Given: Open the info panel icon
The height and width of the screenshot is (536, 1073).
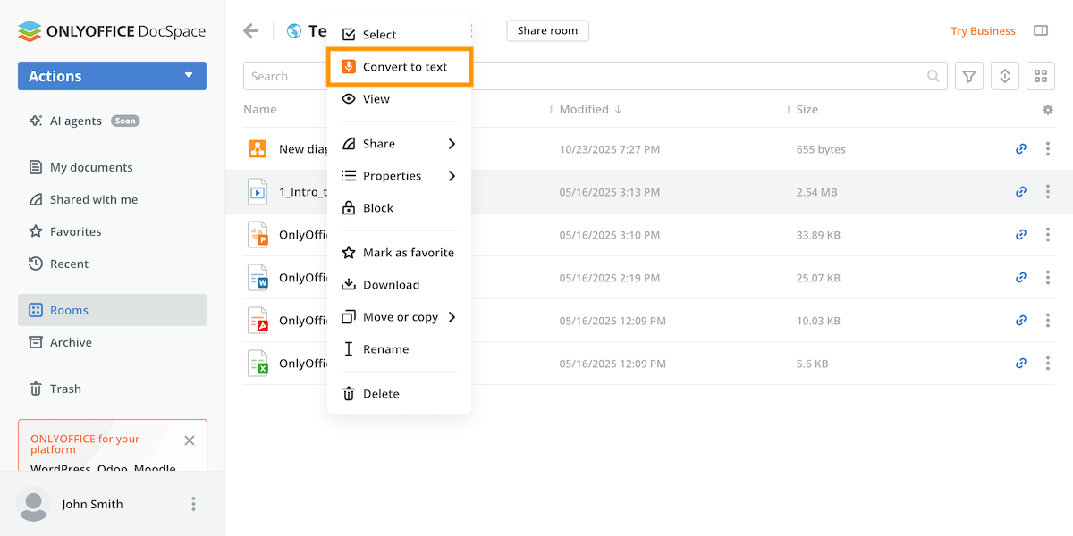Looking at the screenshot, I should [1041, 30].
